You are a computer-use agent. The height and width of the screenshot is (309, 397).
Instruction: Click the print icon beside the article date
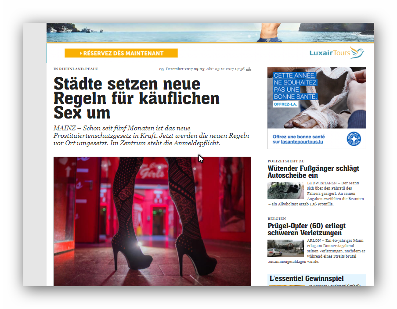tap(248, 69)
